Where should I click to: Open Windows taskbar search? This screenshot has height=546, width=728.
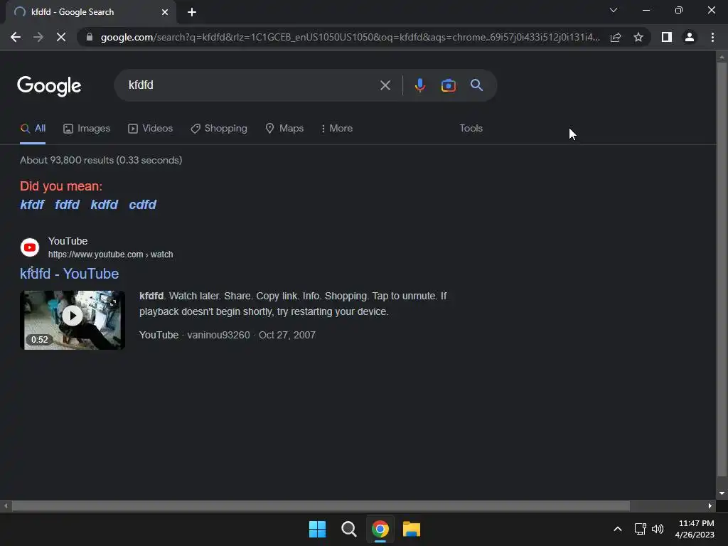coord(348,529)
